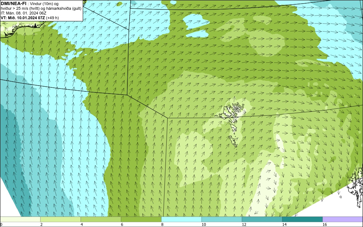This screenshot has width=363, height=227.
Task: Click the 'IT: Mán. 08. 01. 2024 06Z' text
Action: click(x=23, y=13)
